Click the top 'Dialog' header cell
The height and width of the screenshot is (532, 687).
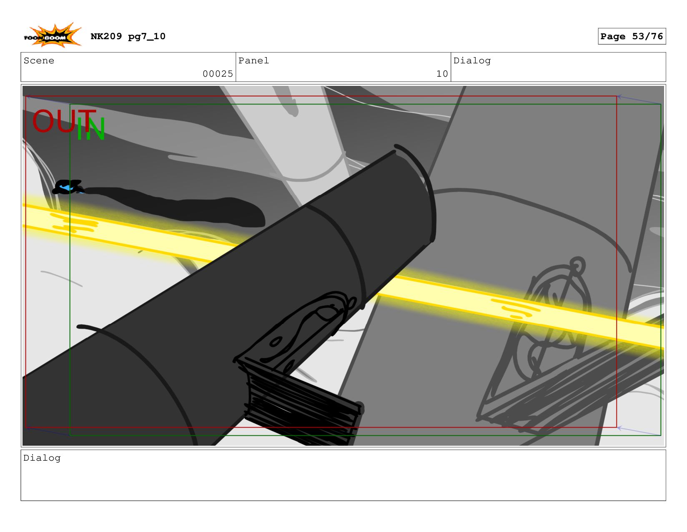558,67
